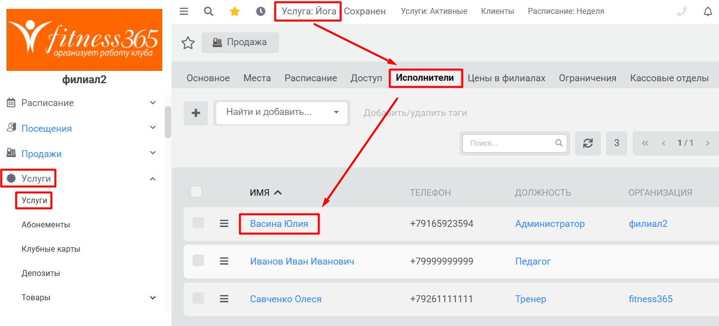719x326 pixels.
Task: Open Кассовые отделы tab
Action: [x=669, y=78]
